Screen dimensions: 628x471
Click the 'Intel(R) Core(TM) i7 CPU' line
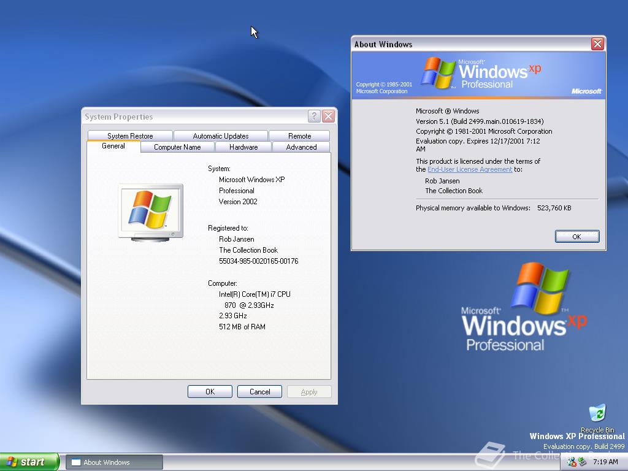coord(255,294)
